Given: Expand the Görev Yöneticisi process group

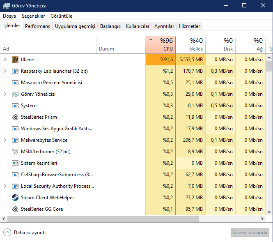Looking at the screenshot, I should tap(5, 94).
